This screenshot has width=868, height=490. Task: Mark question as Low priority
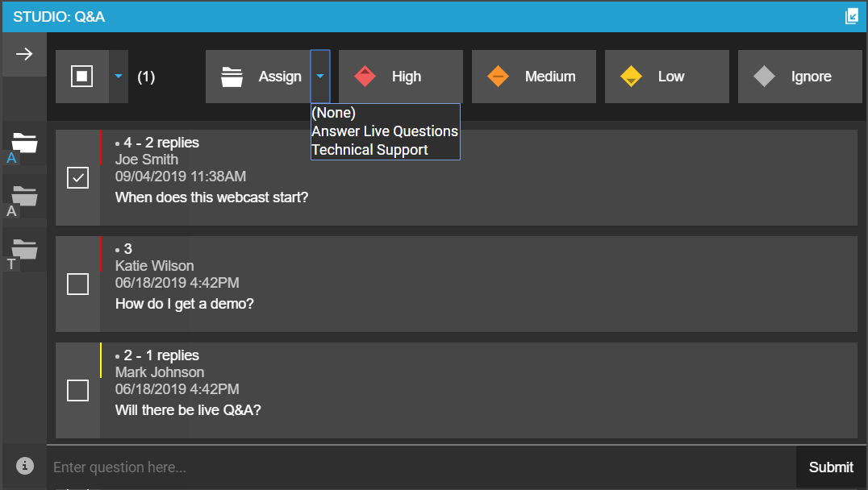pyautogui.click(x=666, y=77)
